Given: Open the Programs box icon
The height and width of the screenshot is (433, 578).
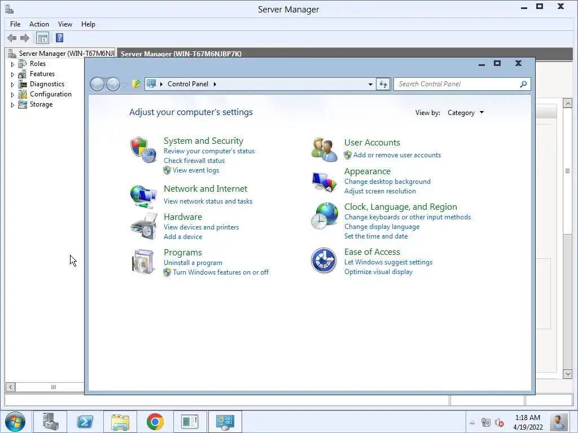Looking at the screenshot, I should pyautogui.click(x=143, y=262).
